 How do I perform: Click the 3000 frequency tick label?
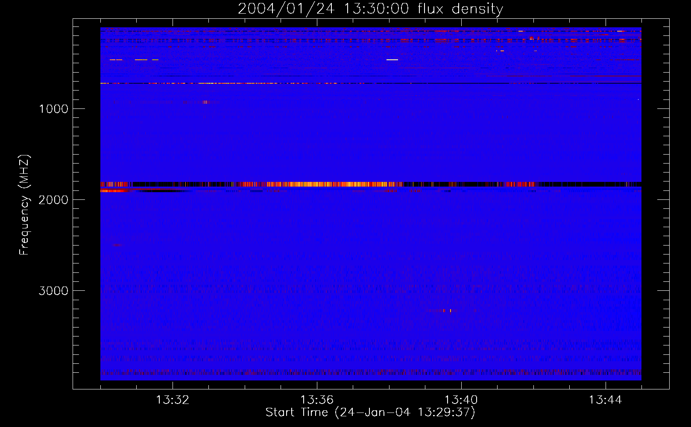pyautogui.click(x=53, y=291)
